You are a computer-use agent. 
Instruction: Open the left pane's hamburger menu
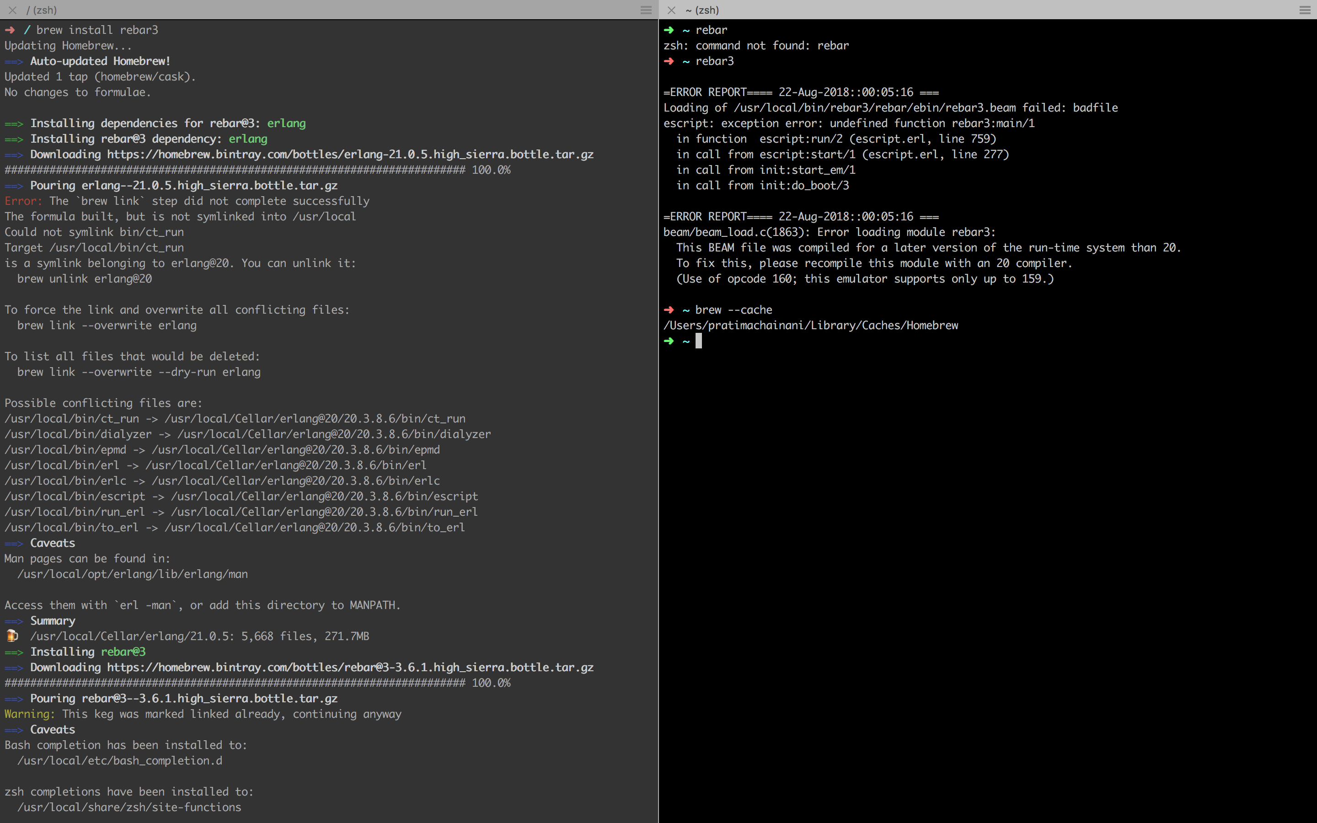[x=646, y=10]
